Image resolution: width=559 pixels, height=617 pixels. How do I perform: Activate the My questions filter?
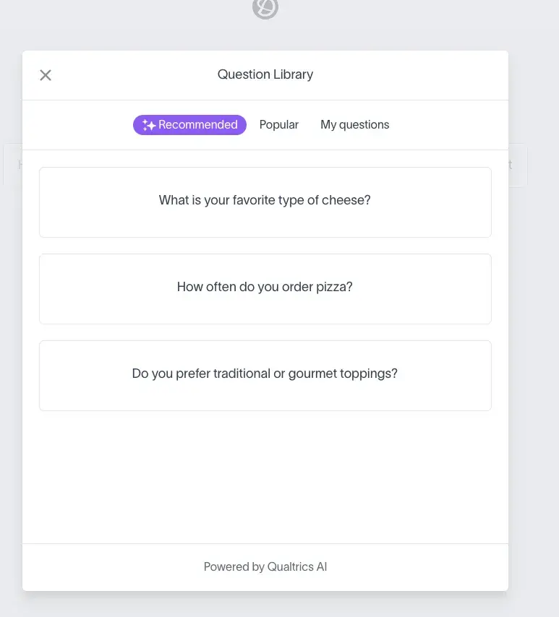tap(354, 124)
